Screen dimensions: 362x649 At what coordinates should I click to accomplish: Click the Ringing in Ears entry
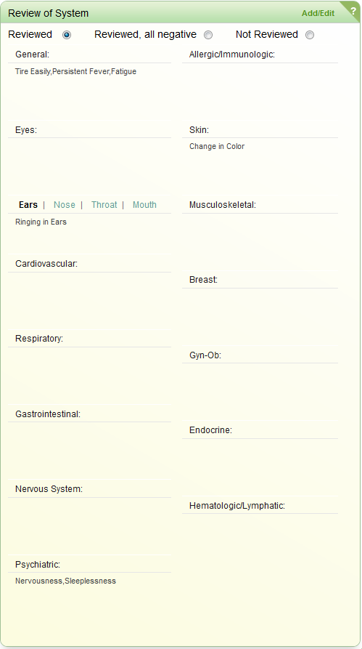(41, 222)
